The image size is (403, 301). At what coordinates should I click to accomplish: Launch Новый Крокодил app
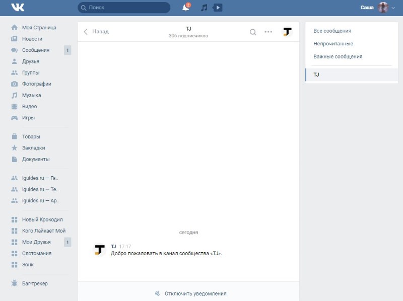(42, 219)
